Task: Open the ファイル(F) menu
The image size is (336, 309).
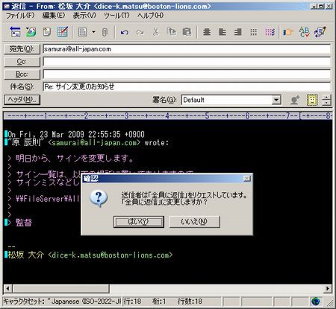Action: pyautogui.click(x=20, y=16)
